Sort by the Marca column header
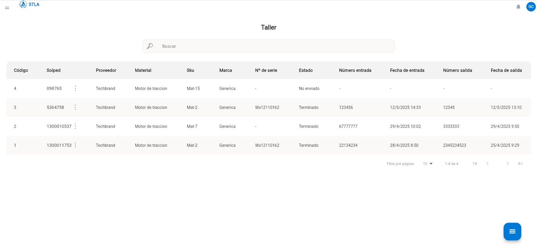537x249 pixels. coord(226,70)
